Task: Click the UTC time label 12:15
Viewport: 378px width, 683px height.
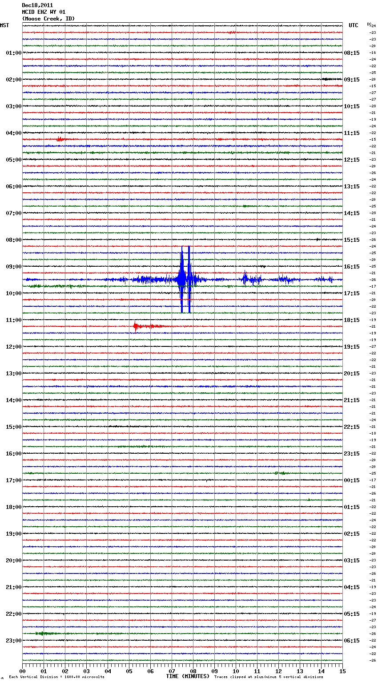Action: coord(352,160)
